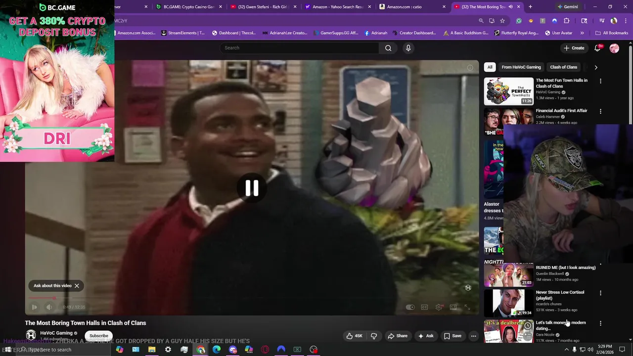The width and height of the screenshot is (633, 356).
Task: Dislike the video
Action: click(x=374, y=336)
